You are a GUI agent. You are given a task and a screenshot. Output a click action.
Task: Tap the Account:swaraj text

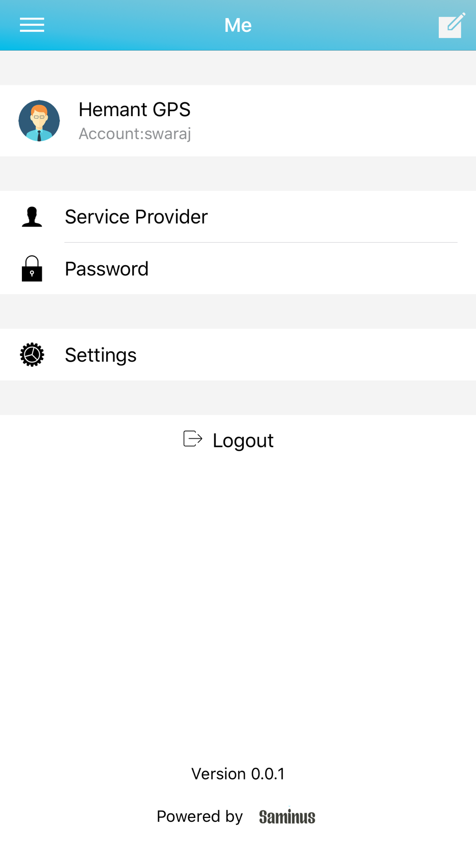point(135,134)
